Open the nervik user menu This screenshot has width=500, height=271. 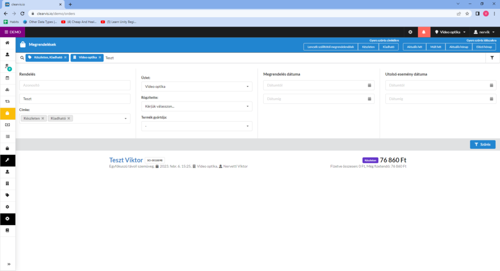[484, 32]
